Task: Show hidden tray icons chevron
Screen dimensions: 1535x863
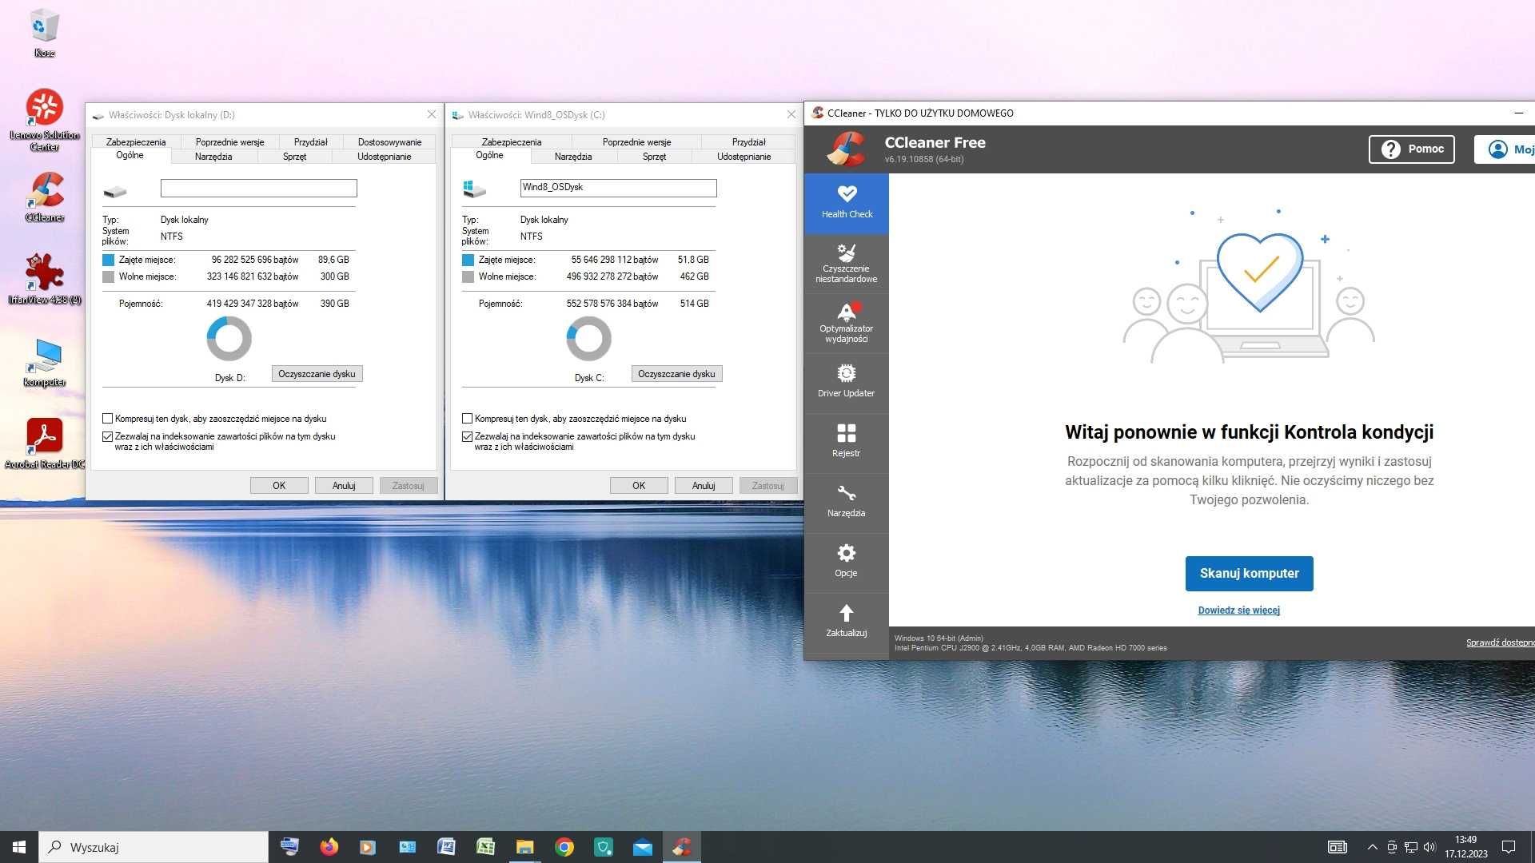Action: coord(1372,847)
